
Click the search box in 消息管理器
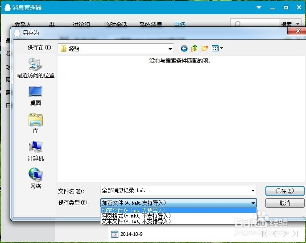tap(254, 24)
